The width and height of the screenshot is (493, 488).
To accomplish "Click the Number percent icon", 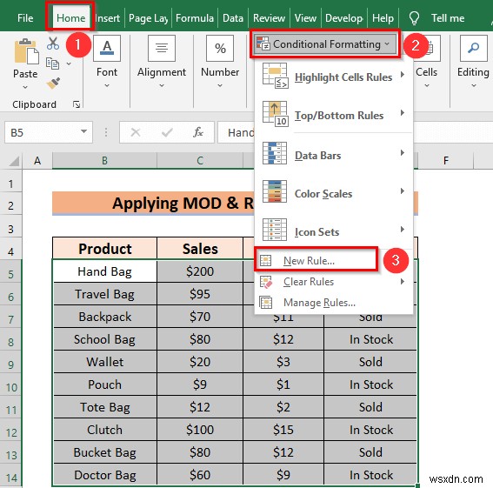I will pos(220,48).
